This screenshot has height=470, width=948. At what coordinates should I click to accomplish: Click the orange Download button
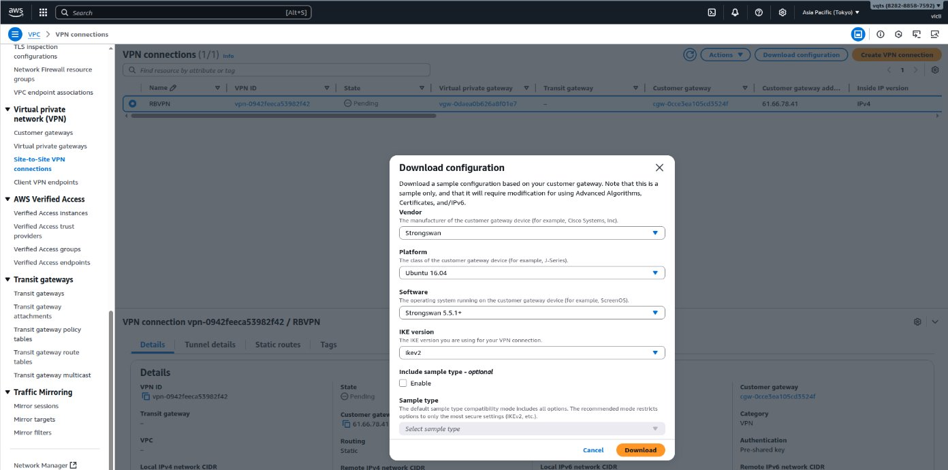(640, 450)
